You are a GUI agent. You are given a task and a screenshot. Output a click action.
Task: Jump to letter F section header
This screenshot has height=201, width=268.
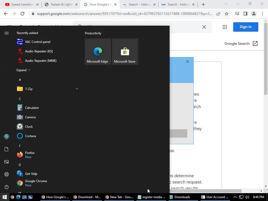[20, 146]
